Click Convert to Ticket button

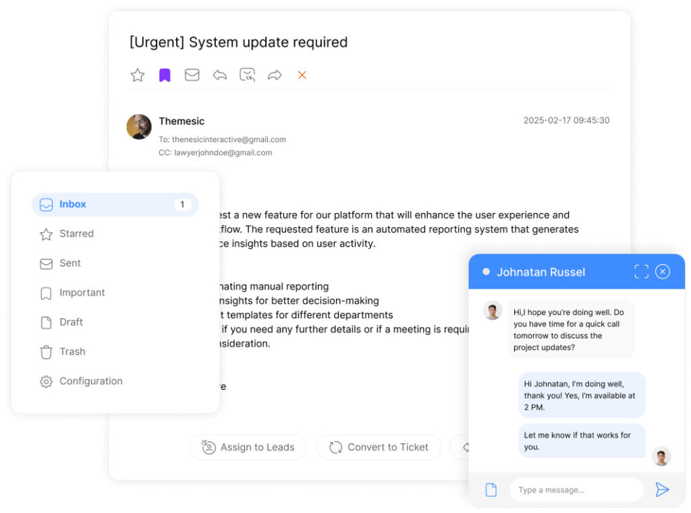[x=379, y=447]
